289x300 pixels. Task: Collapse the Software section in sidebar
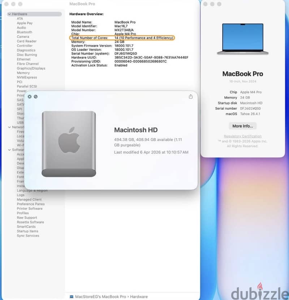click(x=9, y=150)
